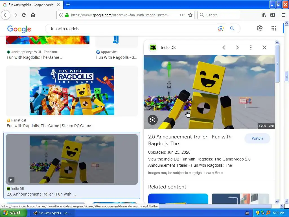Click play badge on Indie DB thumbnail
This screenshot has width=289, height=217.
click(x=11, y=179)
